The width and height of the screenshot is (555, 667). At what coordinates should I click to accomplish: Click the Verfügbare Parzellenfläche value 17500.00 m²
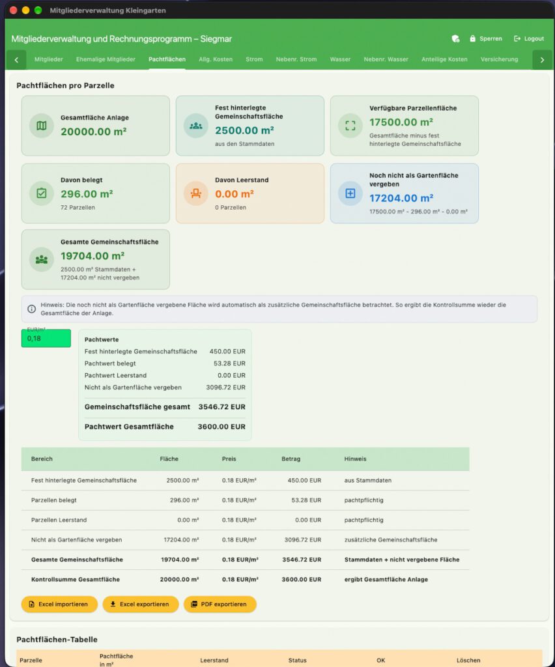tap(401, 122)
